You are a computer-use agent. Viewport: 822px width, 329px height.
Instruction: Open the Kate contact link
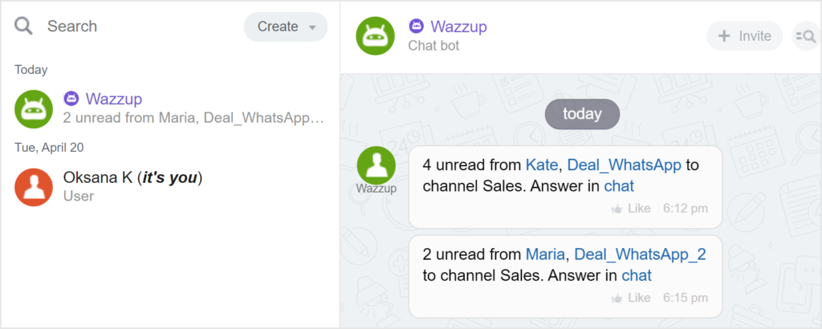click(x=543, y=165)
